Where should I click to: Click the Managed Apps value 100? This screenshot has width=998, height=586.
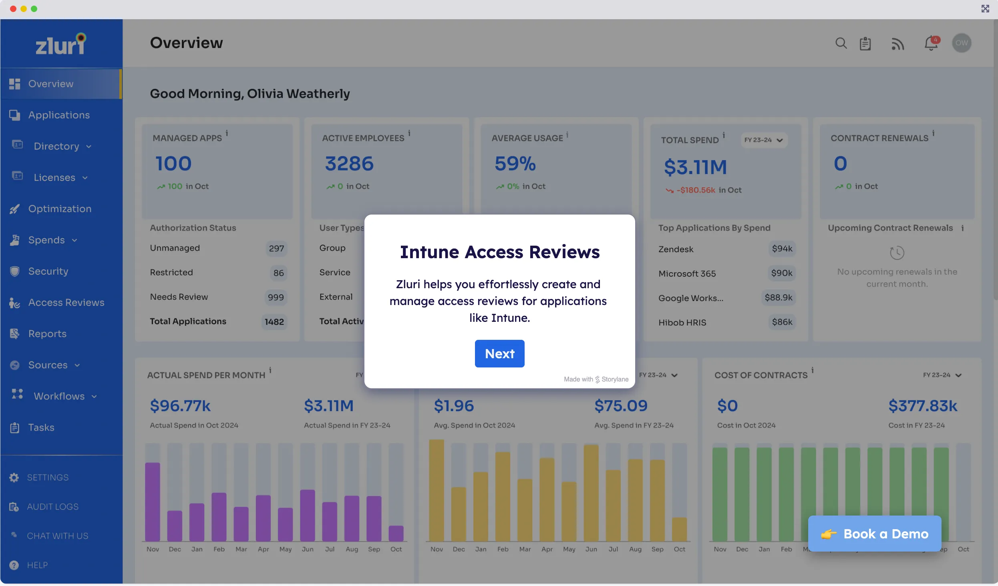173,164
